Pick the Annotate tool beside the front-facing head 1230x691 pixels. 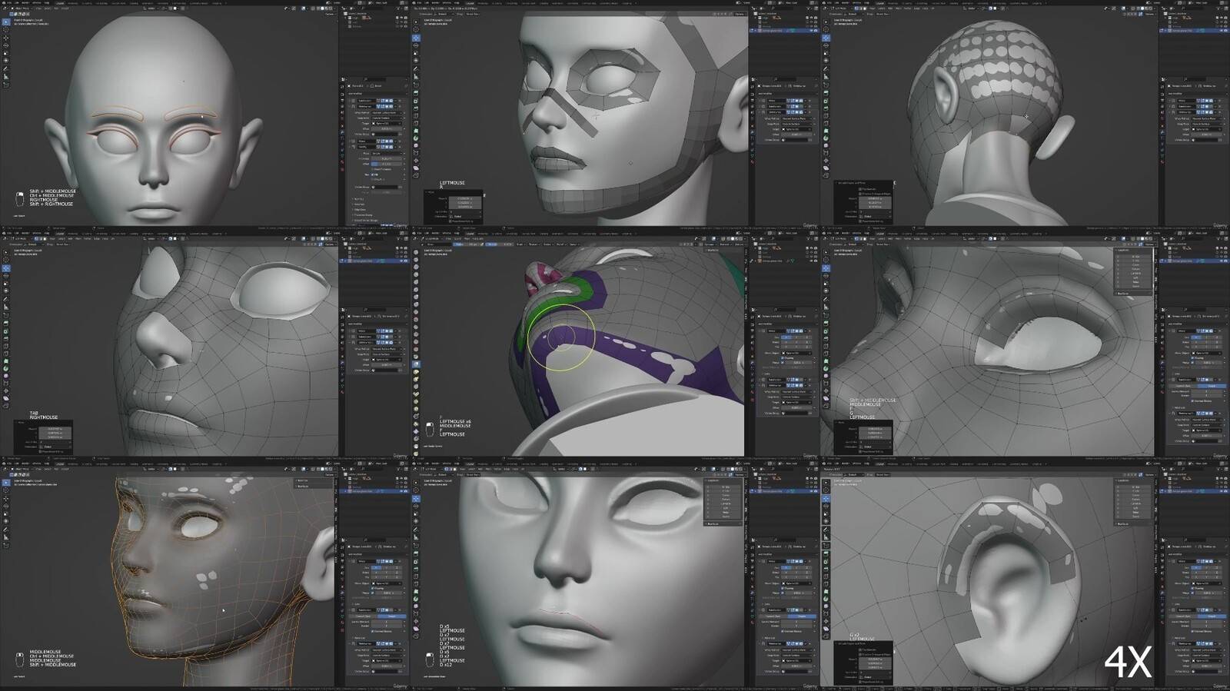[6, 68]
